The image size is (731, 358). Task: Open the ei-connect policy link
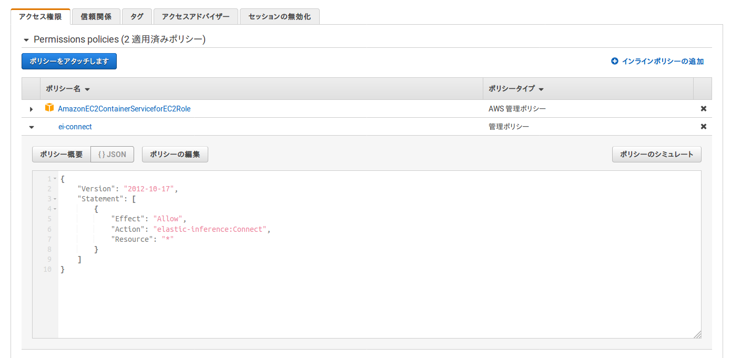click(x=75, y=126)
